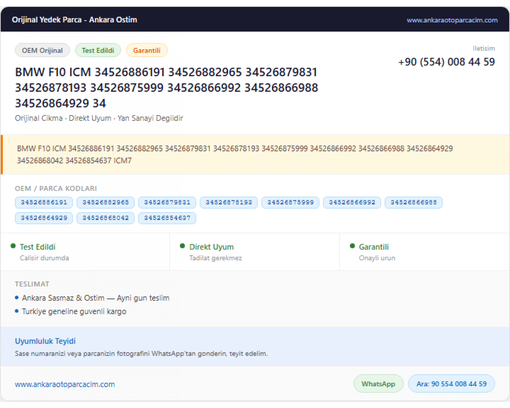This screenshot has height=408, width=510.
Task: Select the green Test Edildi badge
Action: point(98,50)
